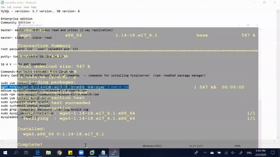Click 'Installed:' line in terminal
Viewport: 280px width, 157px height.
click(31, 129)
